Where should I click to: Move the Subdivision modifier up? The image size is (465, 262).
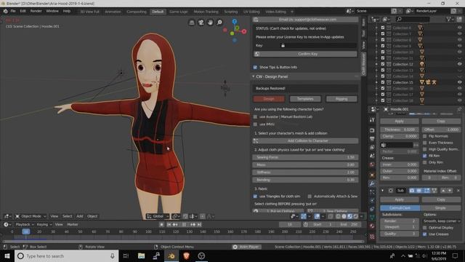pos(443,191)
